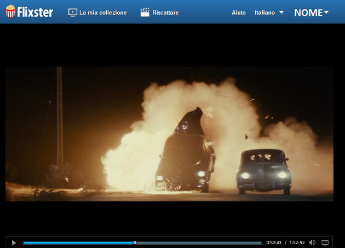
Task: Click elapsed time 0:52:43
Action: [x=274, y=243]
